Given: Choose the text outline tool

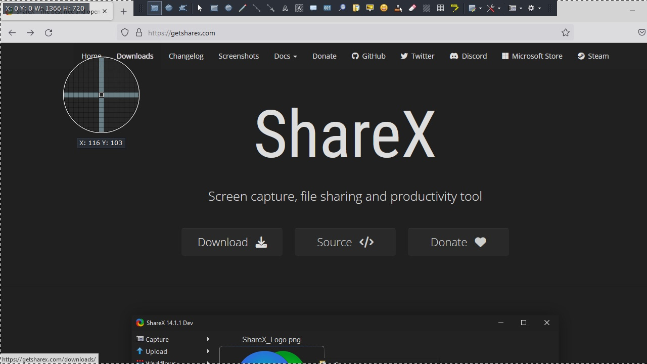Looking at the screenshot, I should coord(285,8).
